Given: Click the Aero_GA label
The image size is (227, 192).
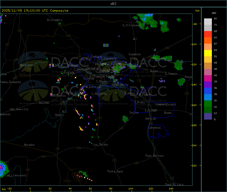Looking at the screenshot, I should (151, 119).
